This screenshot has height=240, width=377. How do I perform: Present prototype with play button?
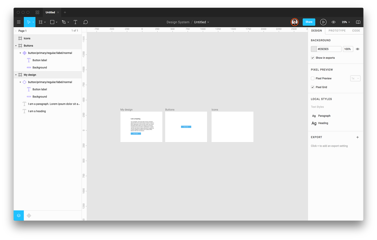click(323, 22)
